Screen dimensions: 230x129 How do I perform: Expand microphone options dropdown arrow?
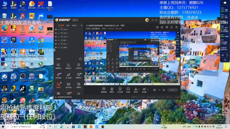(139, 89)
